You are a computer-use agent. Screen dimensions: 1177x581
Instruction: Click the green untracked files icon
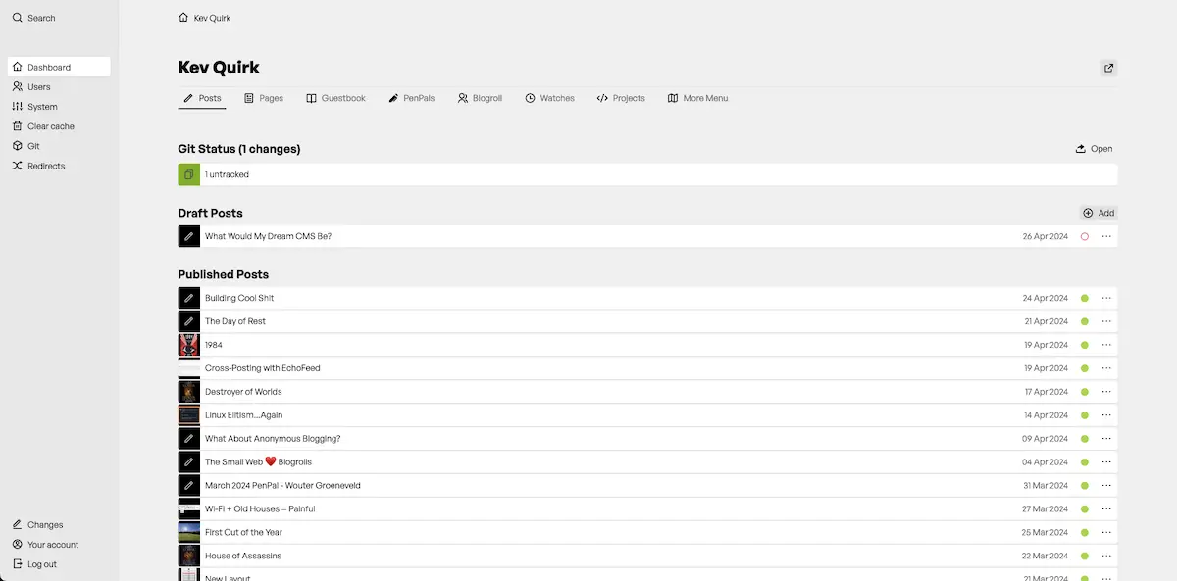click(x=189, y=174)
